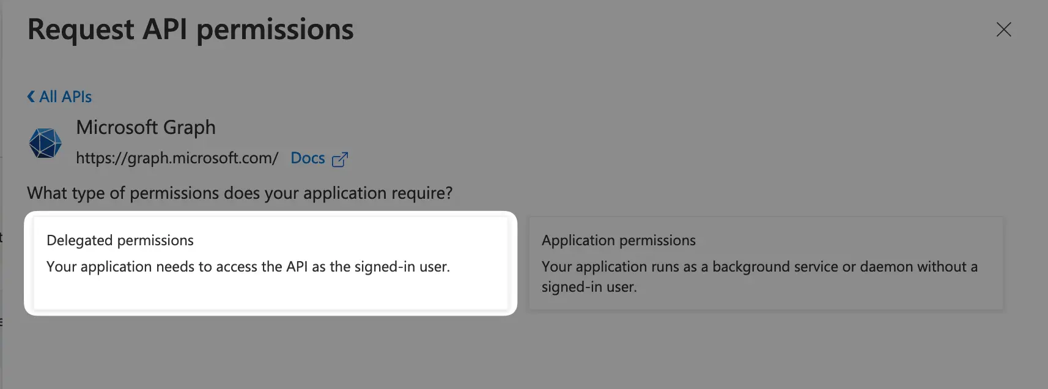Return to the All APIs view
This screenshot has height=389, width=1048.
(x=59, y=96)
